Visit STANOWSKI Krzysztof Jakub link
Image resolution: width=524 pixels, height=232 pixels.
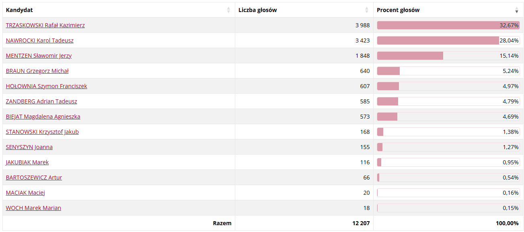pyautogui.click(x=42, y=132)
